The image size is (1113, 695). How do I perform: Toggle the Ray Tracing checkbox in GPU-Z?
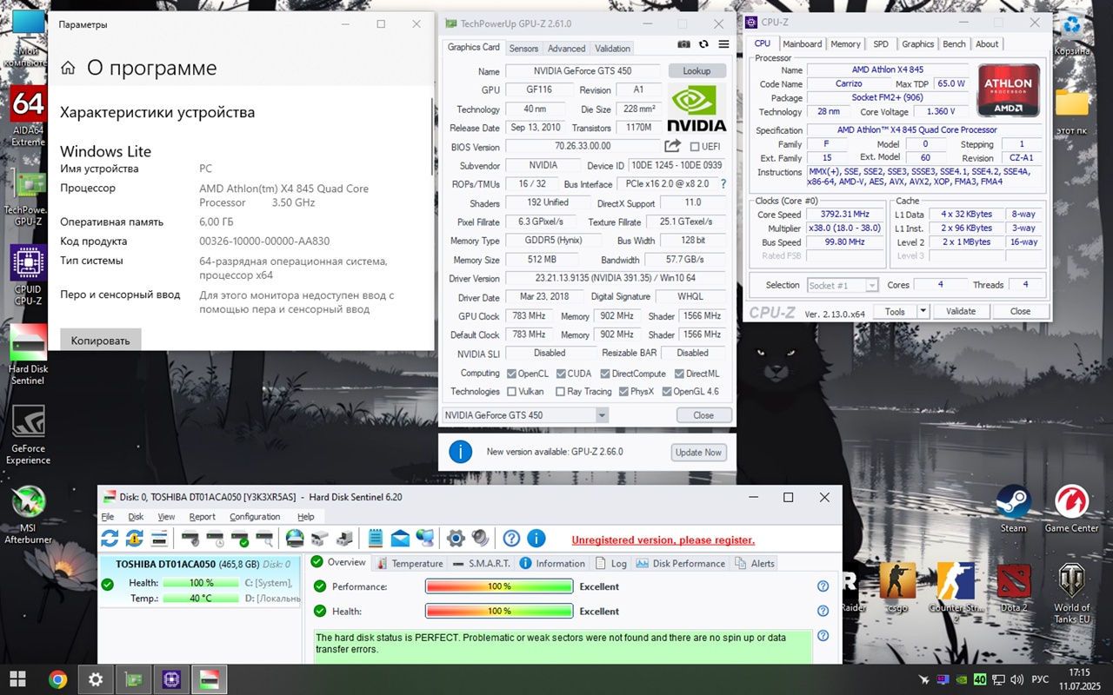[561, 392]
